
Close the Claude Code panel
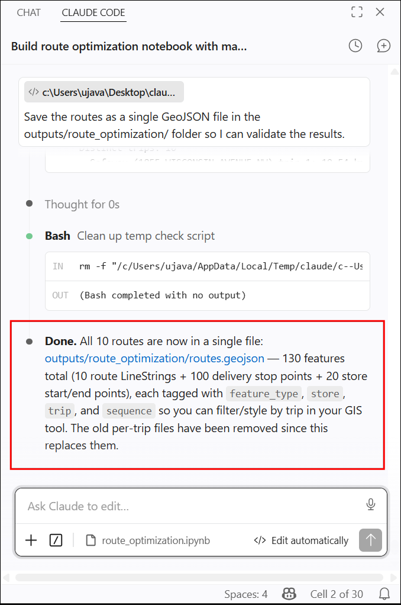(380, 12)
